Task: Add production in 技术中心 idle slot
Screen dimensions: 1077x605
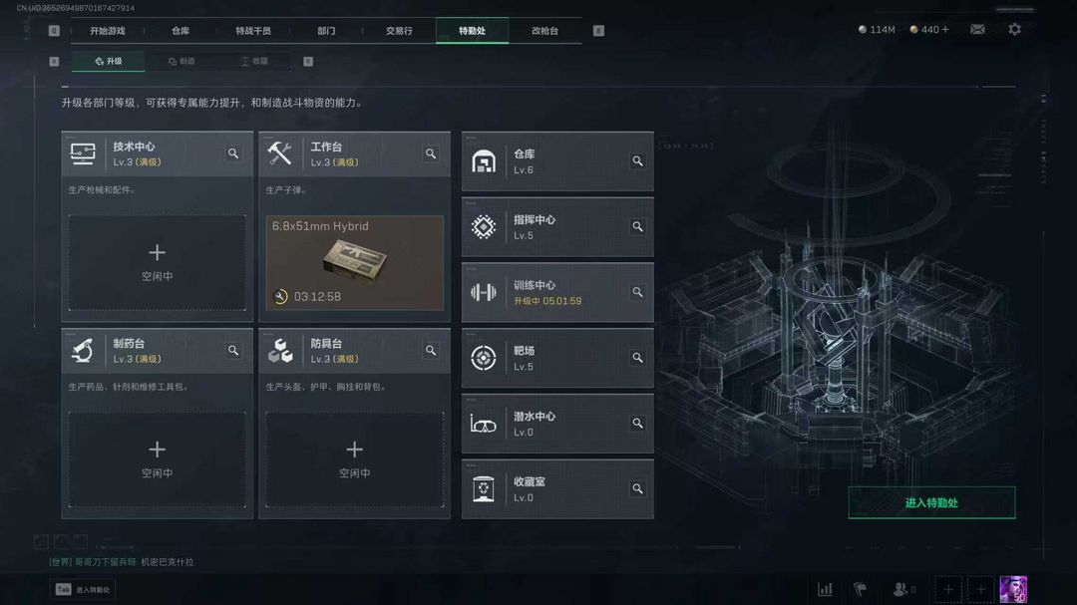Action: pyautogui.click(x=158, y=262)
